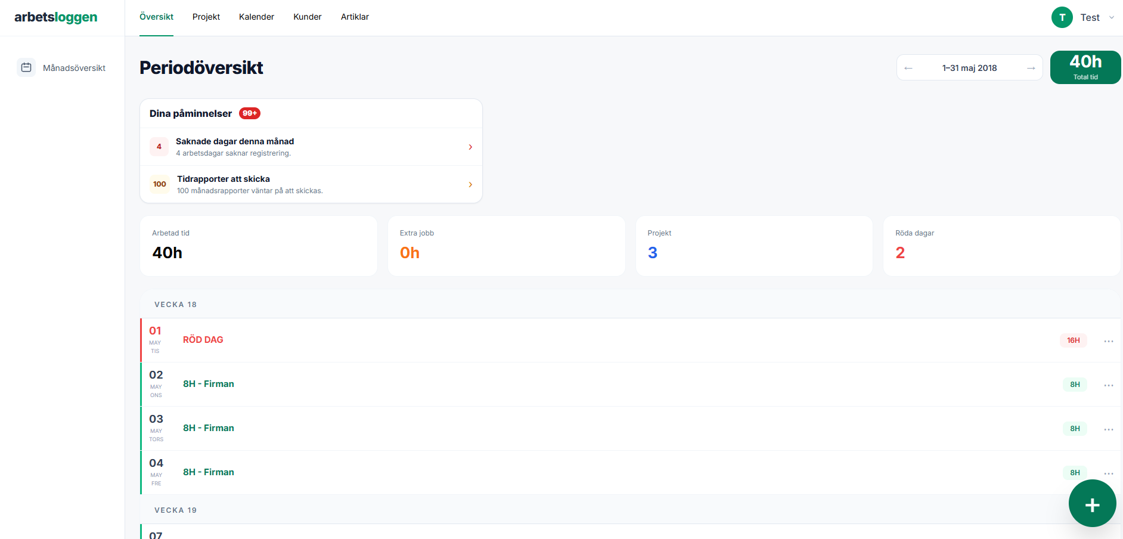Open Månadsöversikt in the sidebar

pos(62,67)
